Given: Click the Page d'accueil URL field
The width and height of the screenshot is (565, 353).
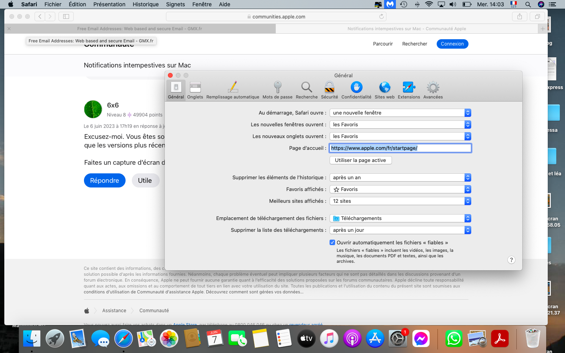Looking at the screenshot, I should [x=400, y=148].
